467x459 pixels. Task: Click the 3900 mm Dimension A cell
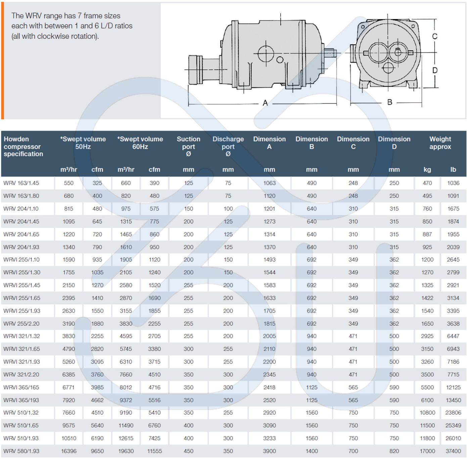tap(269, 451)
